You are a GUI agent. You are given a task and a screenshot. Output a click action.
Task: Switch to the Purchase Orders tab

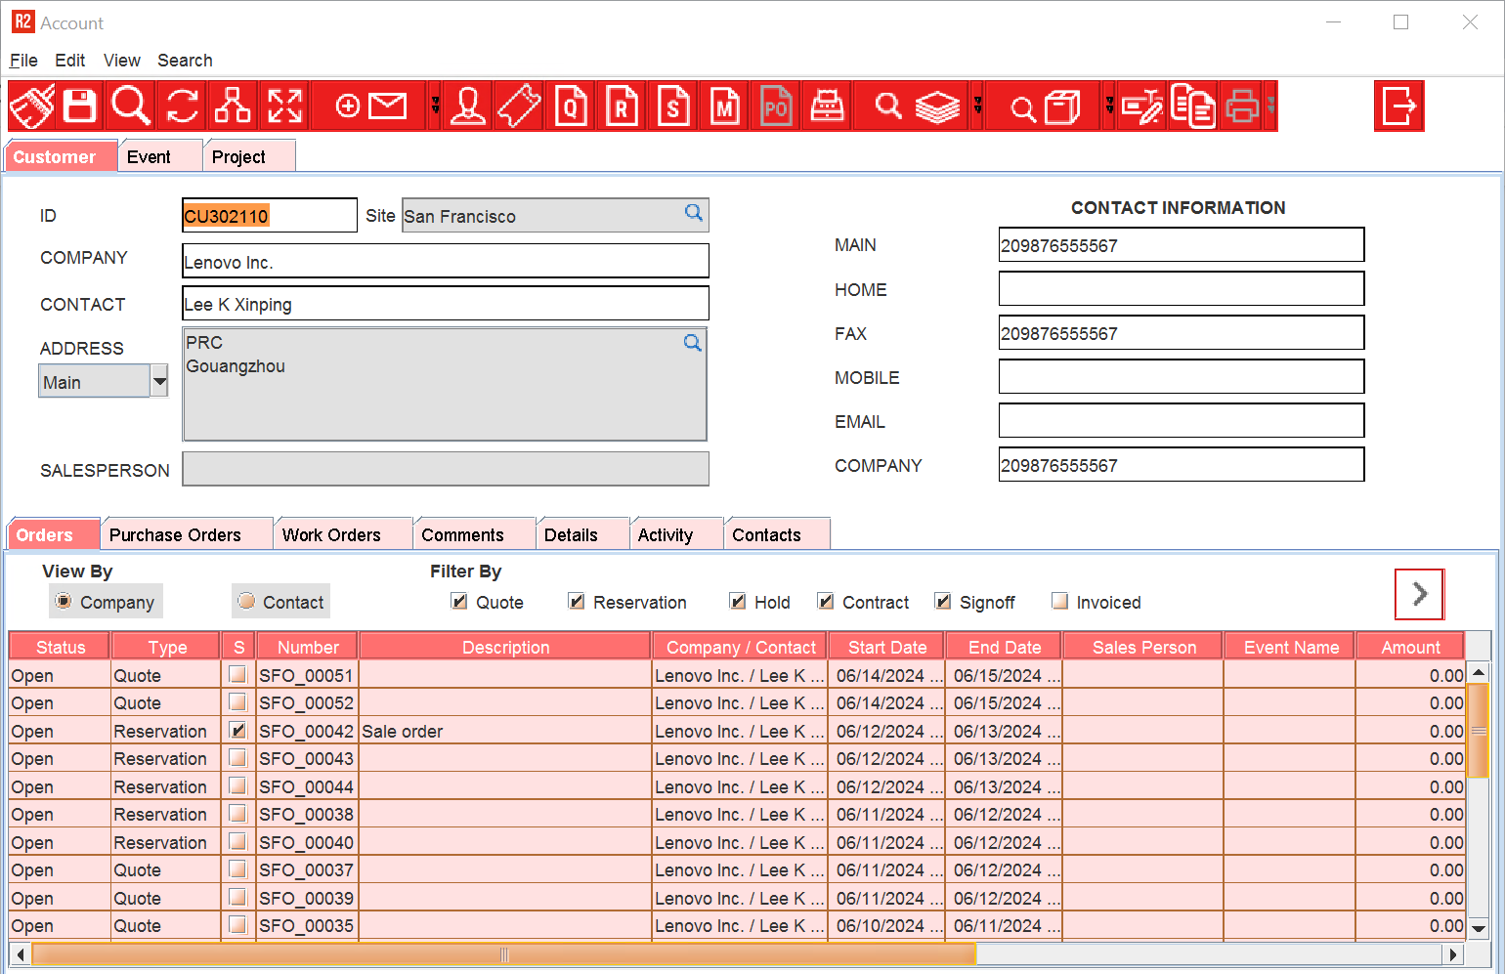[x=175, y=534]
